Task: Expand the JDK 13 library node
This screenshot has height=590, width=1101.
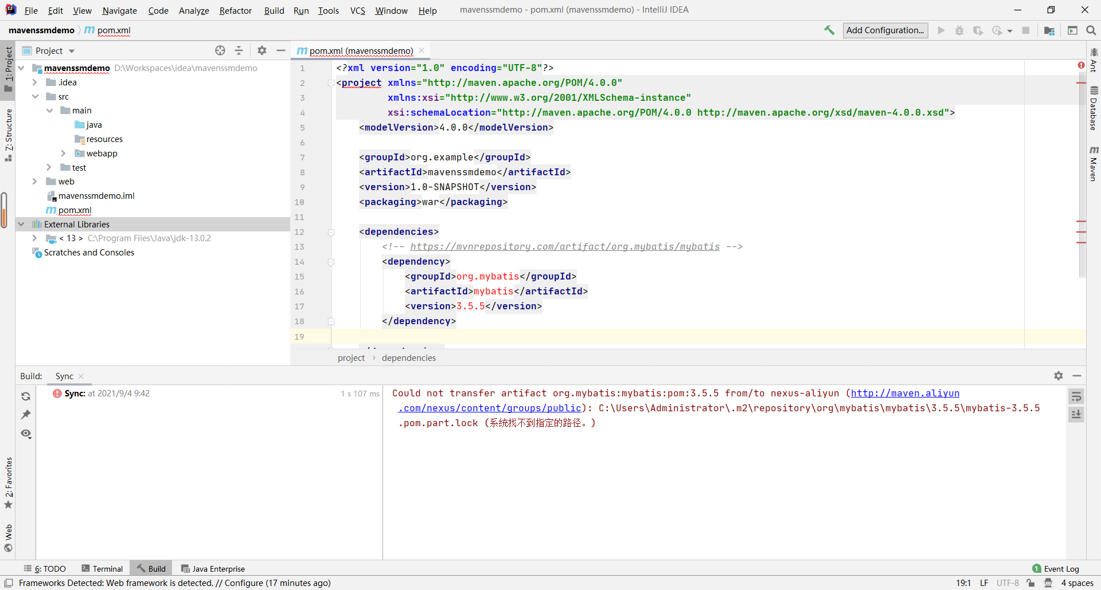Action: pyautogui.click(x=35, y=238)
